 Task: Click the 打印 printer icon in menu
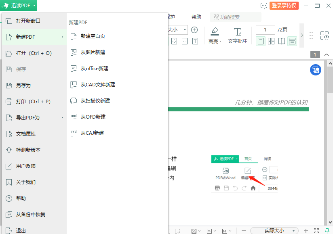[x=9, y=102]
